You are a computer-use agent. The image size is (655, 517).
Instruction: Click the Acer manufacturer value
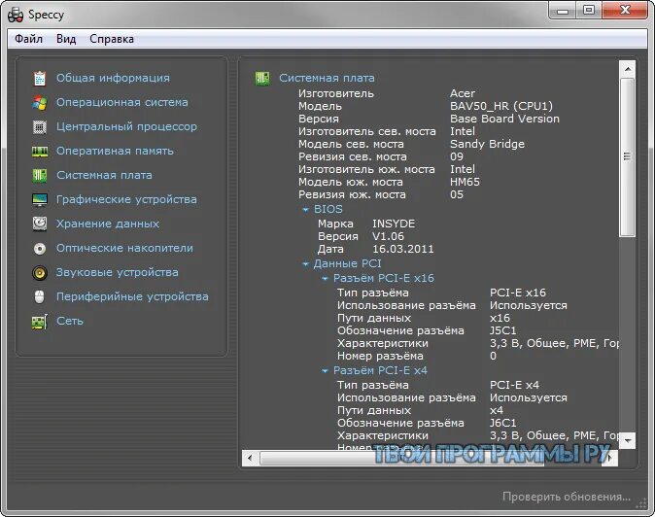pyautogui.click(x=463, y=93)
